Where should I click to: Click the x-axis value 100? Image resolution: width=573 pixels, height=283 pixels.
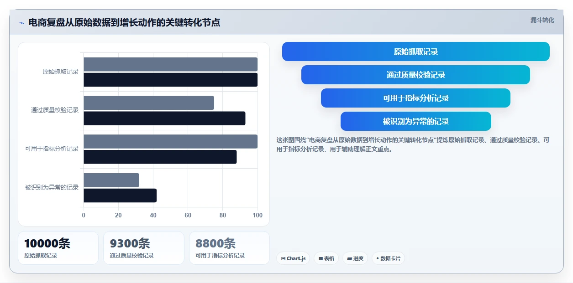coord(258,215)
